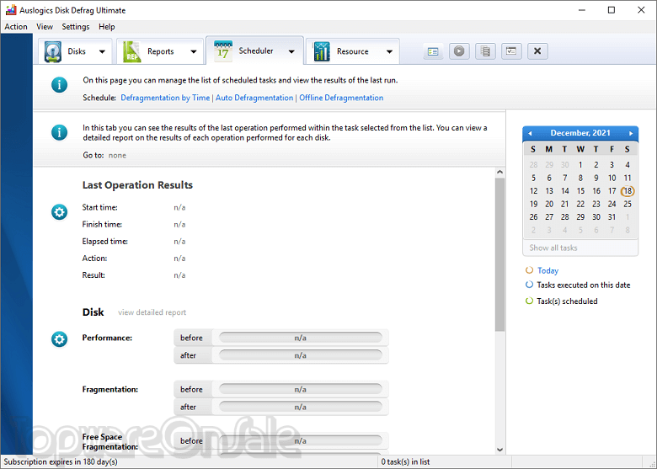657x469 pixels.
Task: Go to previous month in calendar
Action: point(530,134)
